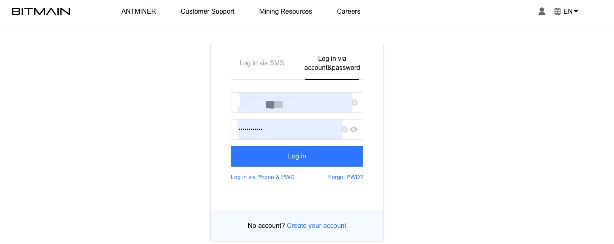
Task: Click the Forgot PWD? link
Action: [x=345, y=177]
